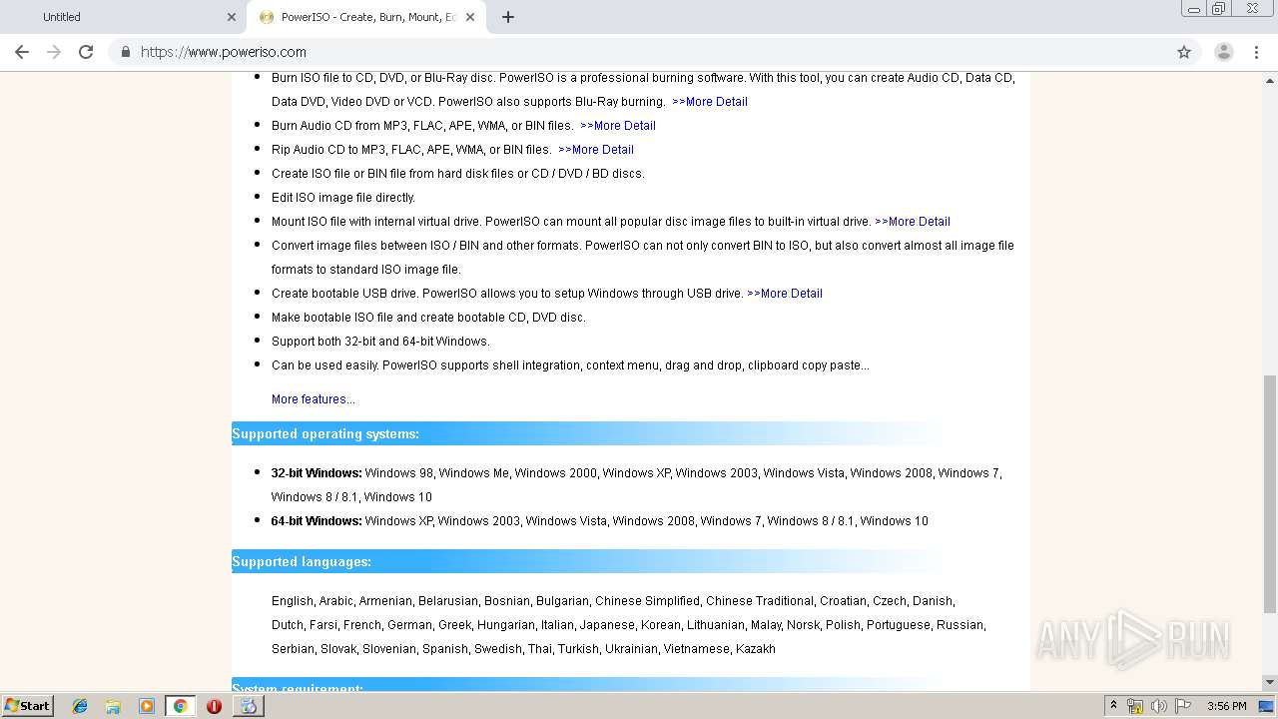Open Chrome three-dot menu
Viewport: 1278px width, 719px height.
pyautogui.click(x=1256, y=52)
